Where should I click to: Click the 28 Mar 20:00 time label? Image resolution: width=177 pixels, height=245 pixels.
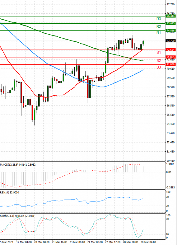pos(131,242)
